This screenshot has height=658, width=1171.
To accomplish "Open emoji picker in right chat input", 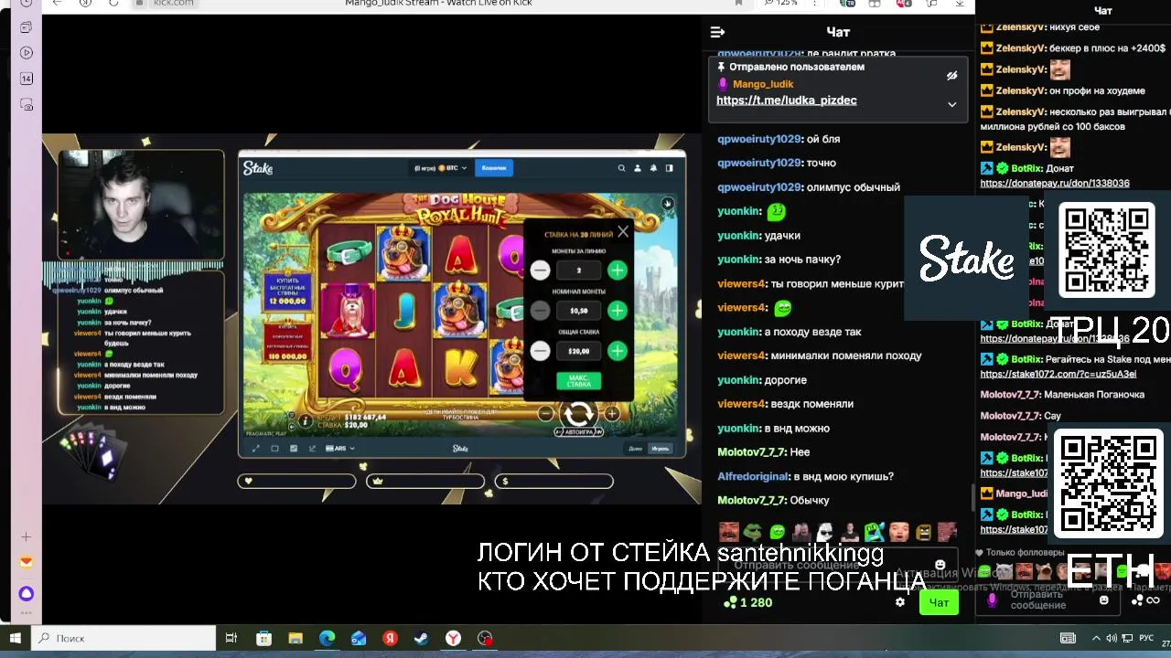I will pyautogui.click(x=1104, y=600).
